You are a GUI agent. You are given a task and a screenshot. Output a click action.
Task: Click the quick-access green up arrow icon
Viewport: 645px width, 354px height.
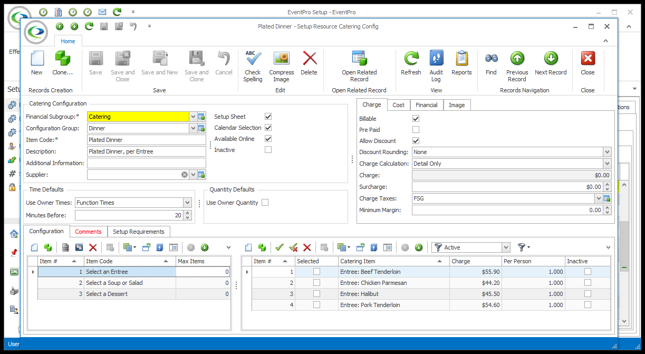click(60, 26)
